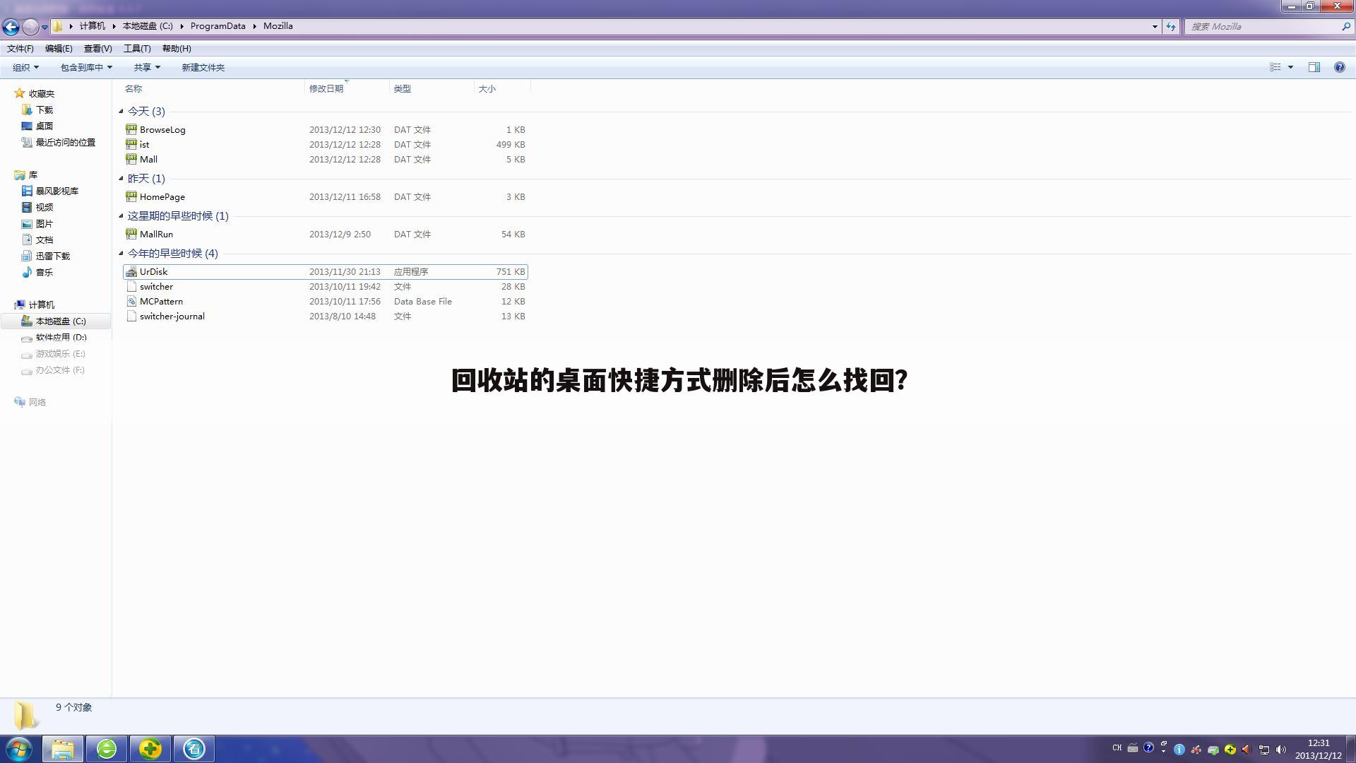Select 本地磁盘 (C:) drive
The width and height of the screenshot is (1356, 763).
coord(61,321)
